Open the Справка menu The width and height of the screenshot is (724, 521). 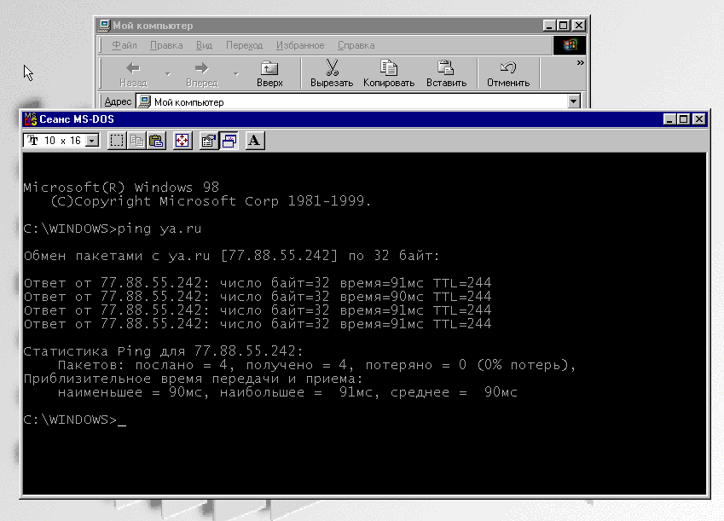[356, 45]
